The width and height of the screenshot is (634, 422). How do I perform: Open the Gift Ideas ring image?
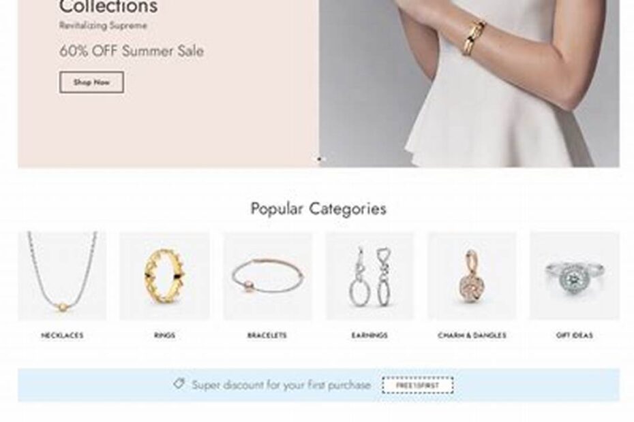point(575,276)
